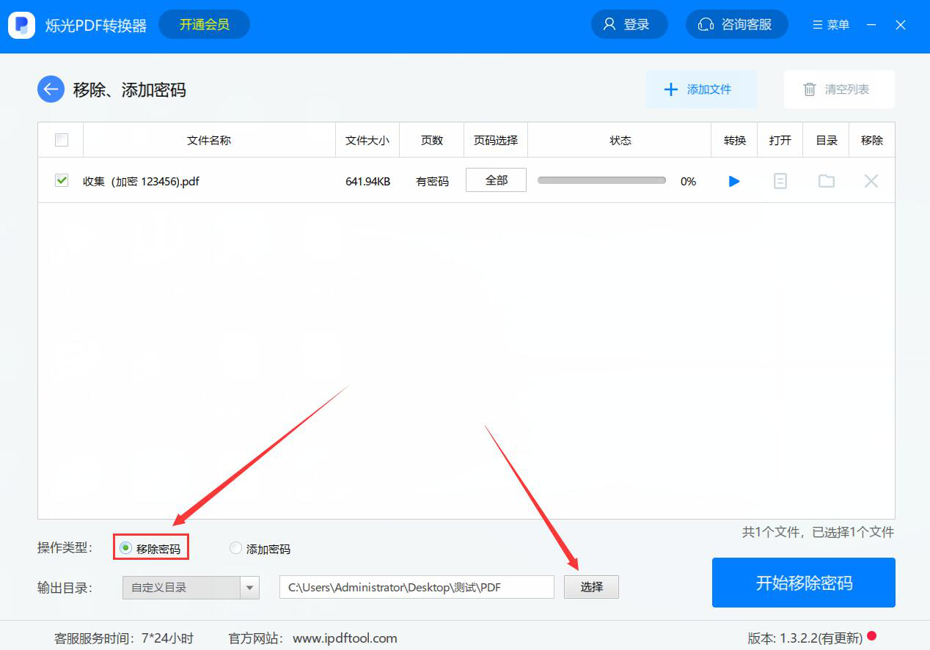Click the 有密码 page count cell

click(432, 181)
